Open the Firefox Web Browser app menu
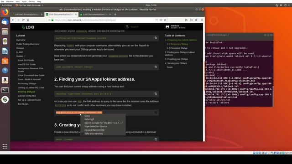The height and width of the screenshot is (164, 292). [x=29, y=5]
